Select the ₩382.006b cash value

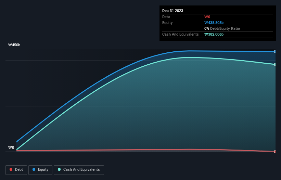coord(214,34)
